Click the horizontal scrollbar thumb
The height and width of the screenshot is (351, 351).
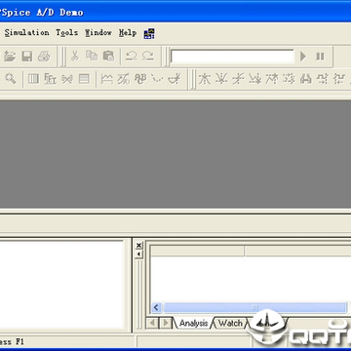click(255, 307)
